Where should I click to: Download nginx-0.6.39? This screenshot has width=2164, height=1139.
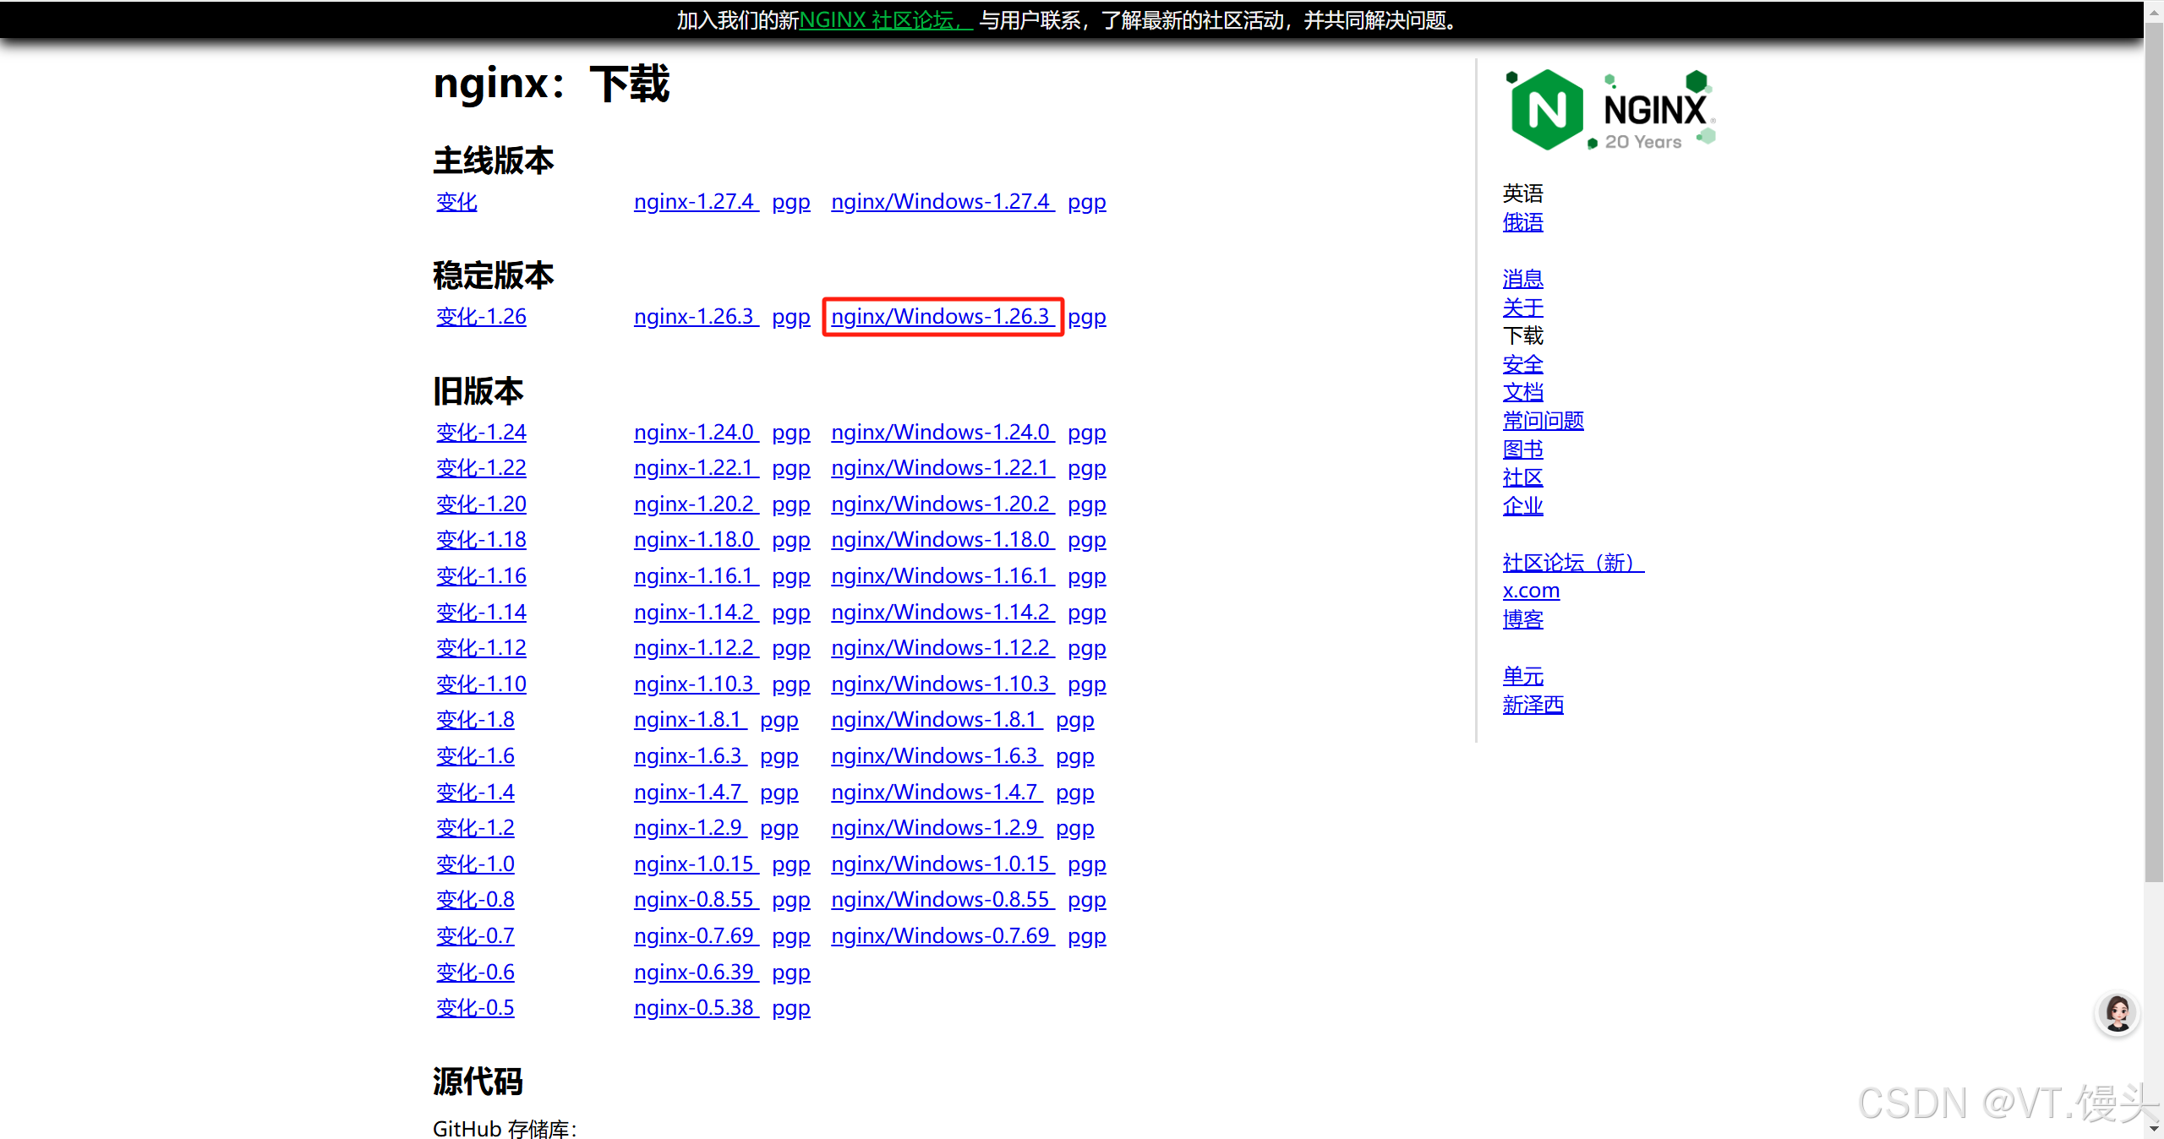696,973
